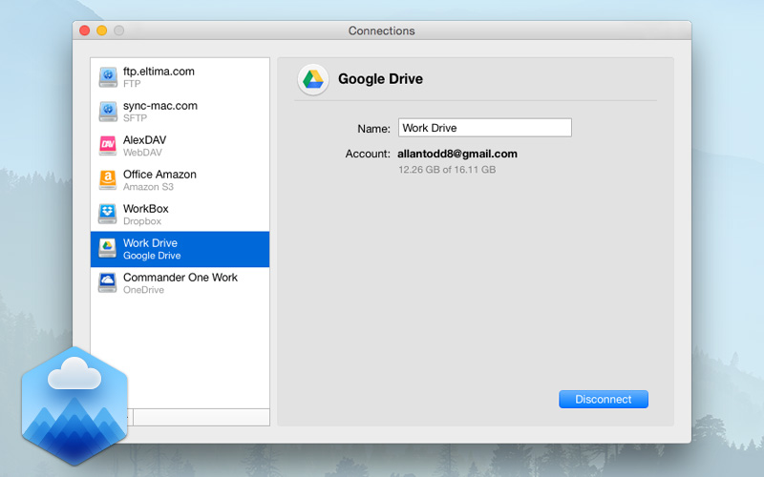This screenshot has width=764, height=477.
Task: Click the Dropbox subtitle under WorkBox
Action: (x=142, y=221)
